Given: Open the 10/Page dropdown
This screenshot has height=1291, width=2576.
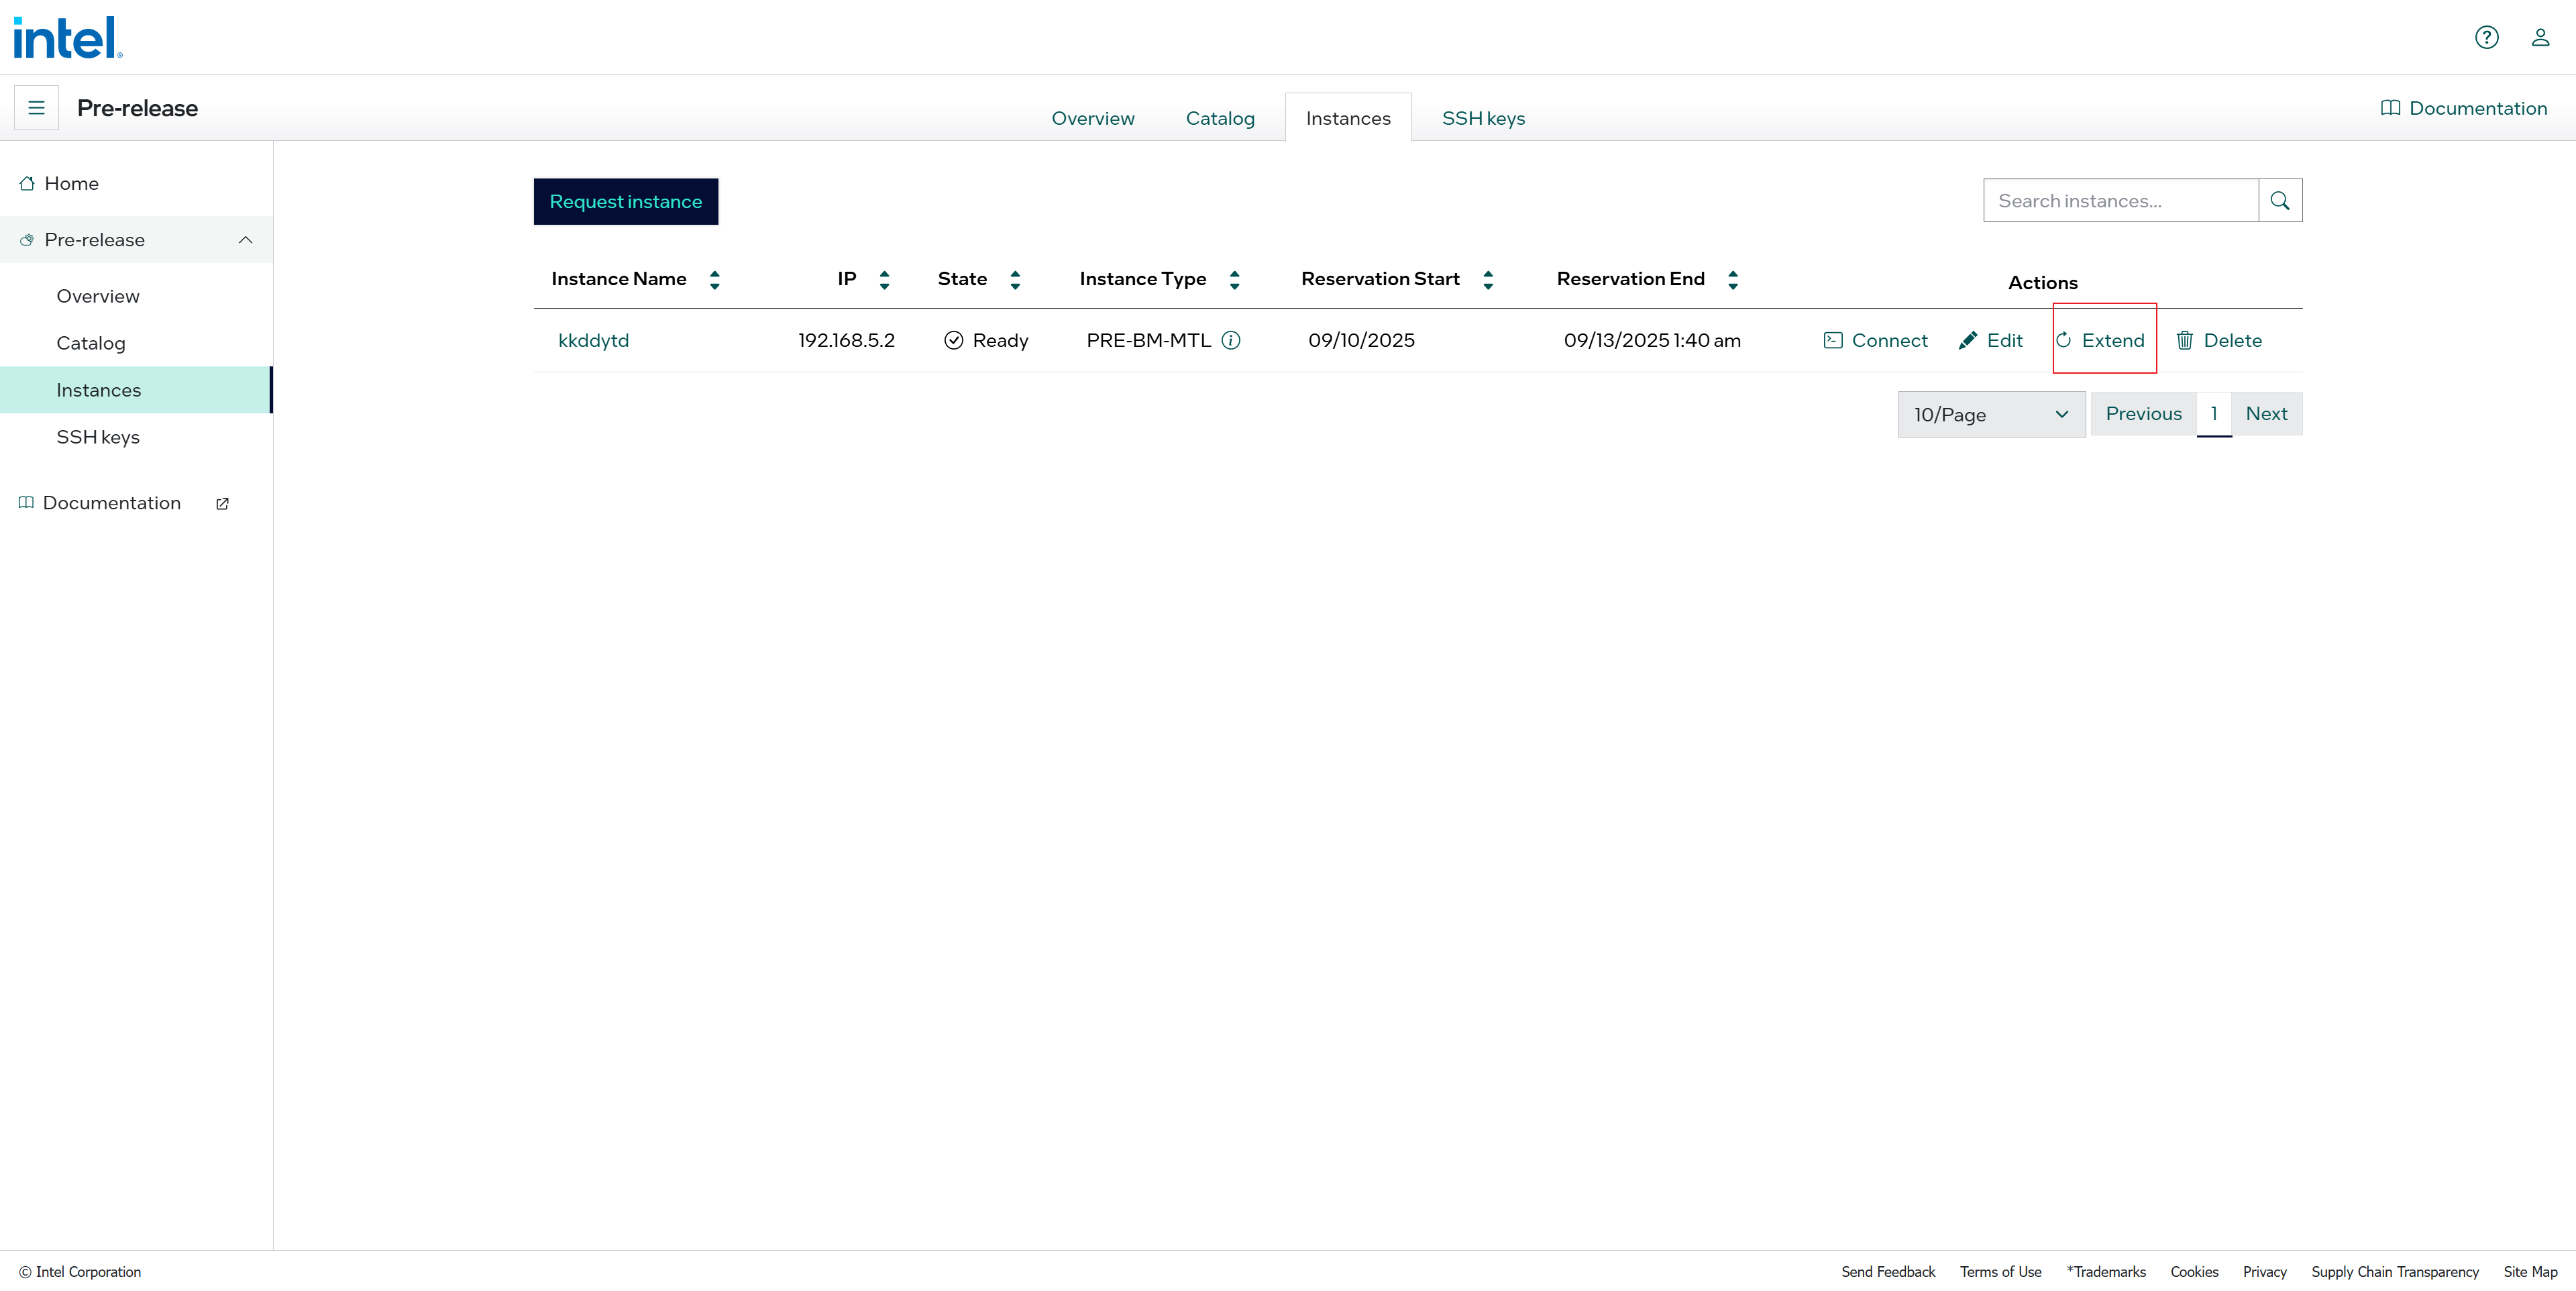Looking at the screenshot, I should pyautogui.click(x=1991, y=414).
